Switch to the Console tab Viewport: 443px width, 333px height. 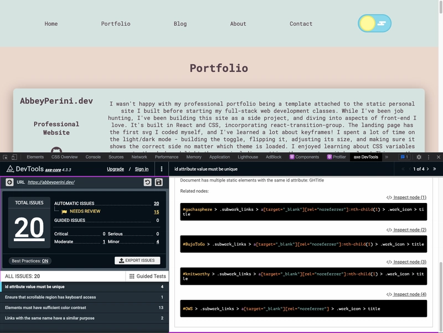(92, 157)
